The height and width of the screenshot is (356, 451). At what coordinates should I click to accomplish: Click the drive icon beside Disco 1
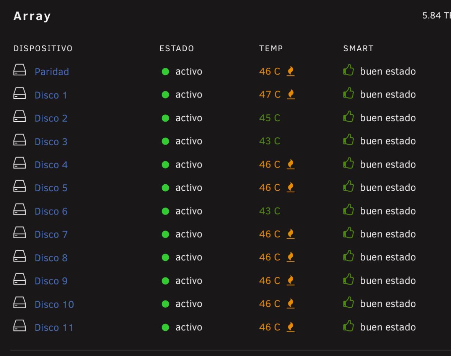coord(20,93)
